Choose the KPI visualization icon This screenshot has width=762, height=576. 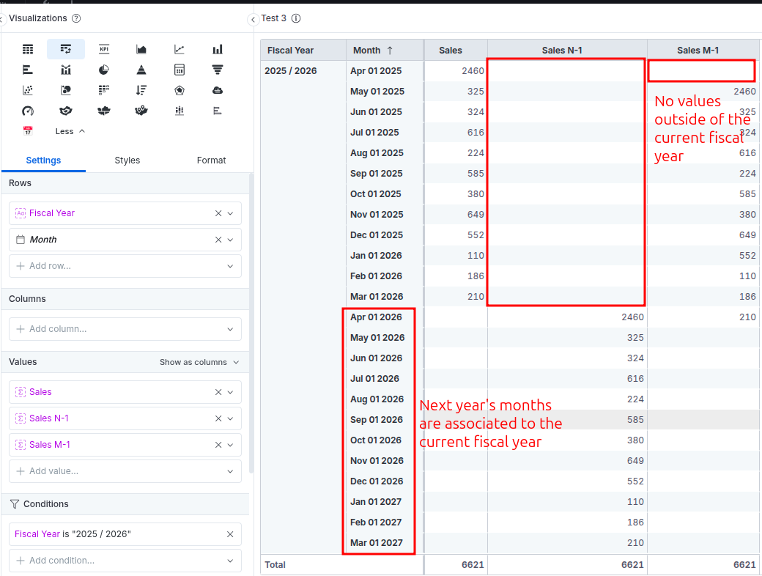(x=103, y=49)
